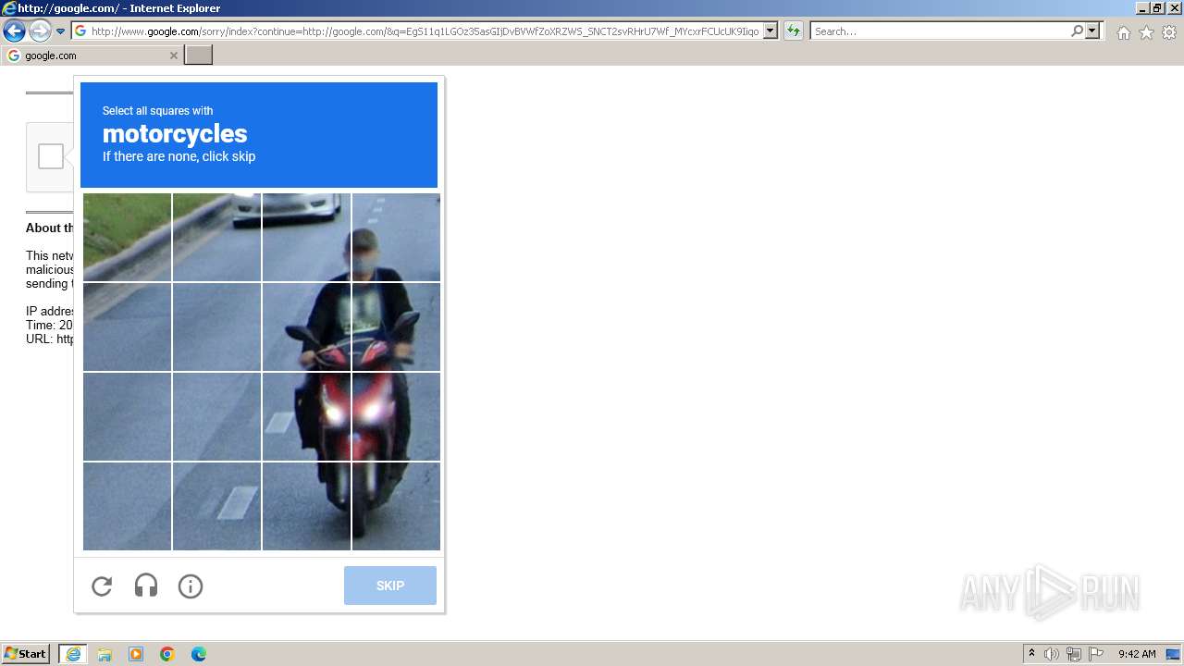Open the Tools gear icon
This screenshot has width=1184, height=666.
pos(1169,32)
